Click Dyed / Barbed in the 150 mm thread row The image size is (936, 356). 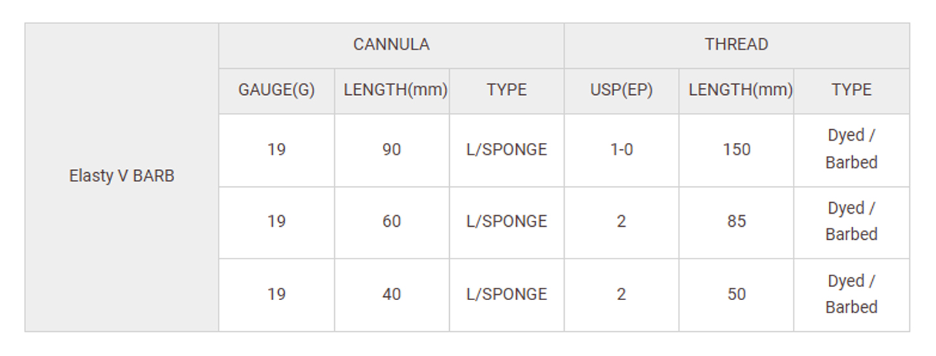(x=851, y=149)
